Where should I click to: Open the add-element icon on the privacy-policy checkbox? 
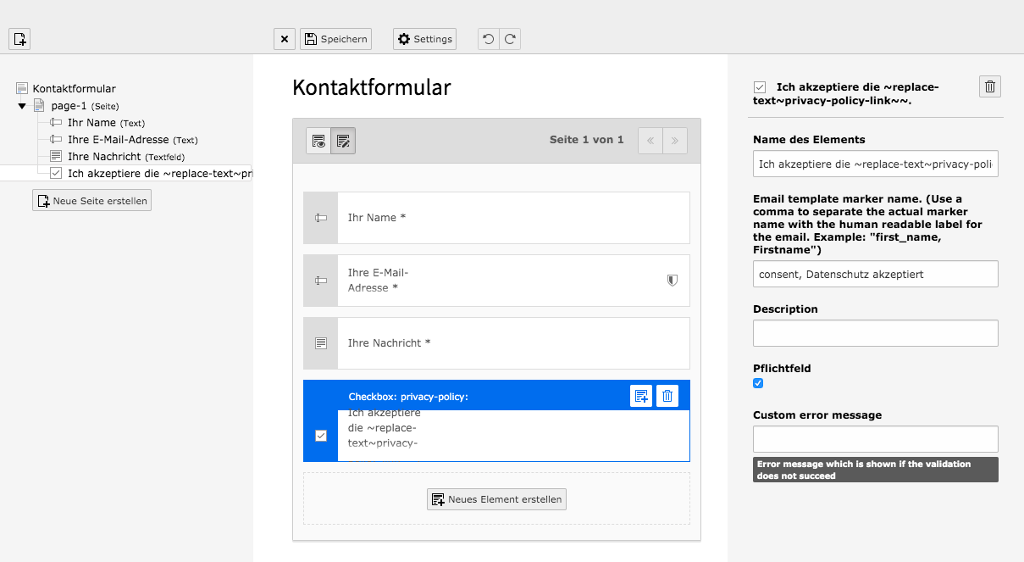641,395
